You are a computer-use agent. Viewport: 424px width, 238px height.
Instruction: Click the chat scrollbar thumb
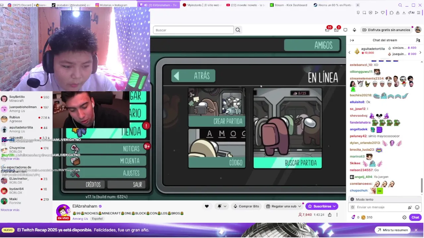422,185
